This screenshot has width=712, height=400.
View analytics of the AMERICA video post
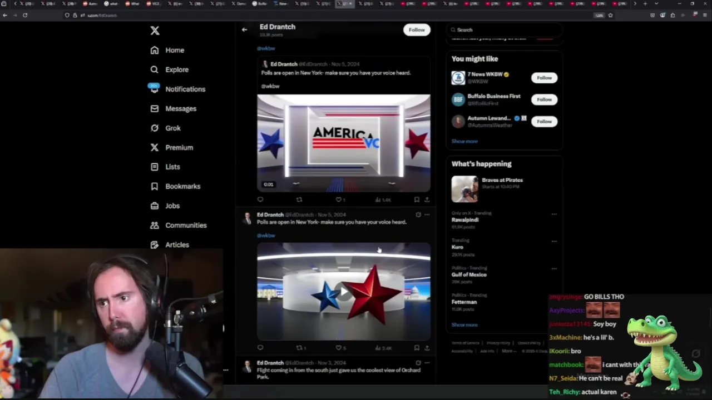pyautogui.click(x=383, y=199)
